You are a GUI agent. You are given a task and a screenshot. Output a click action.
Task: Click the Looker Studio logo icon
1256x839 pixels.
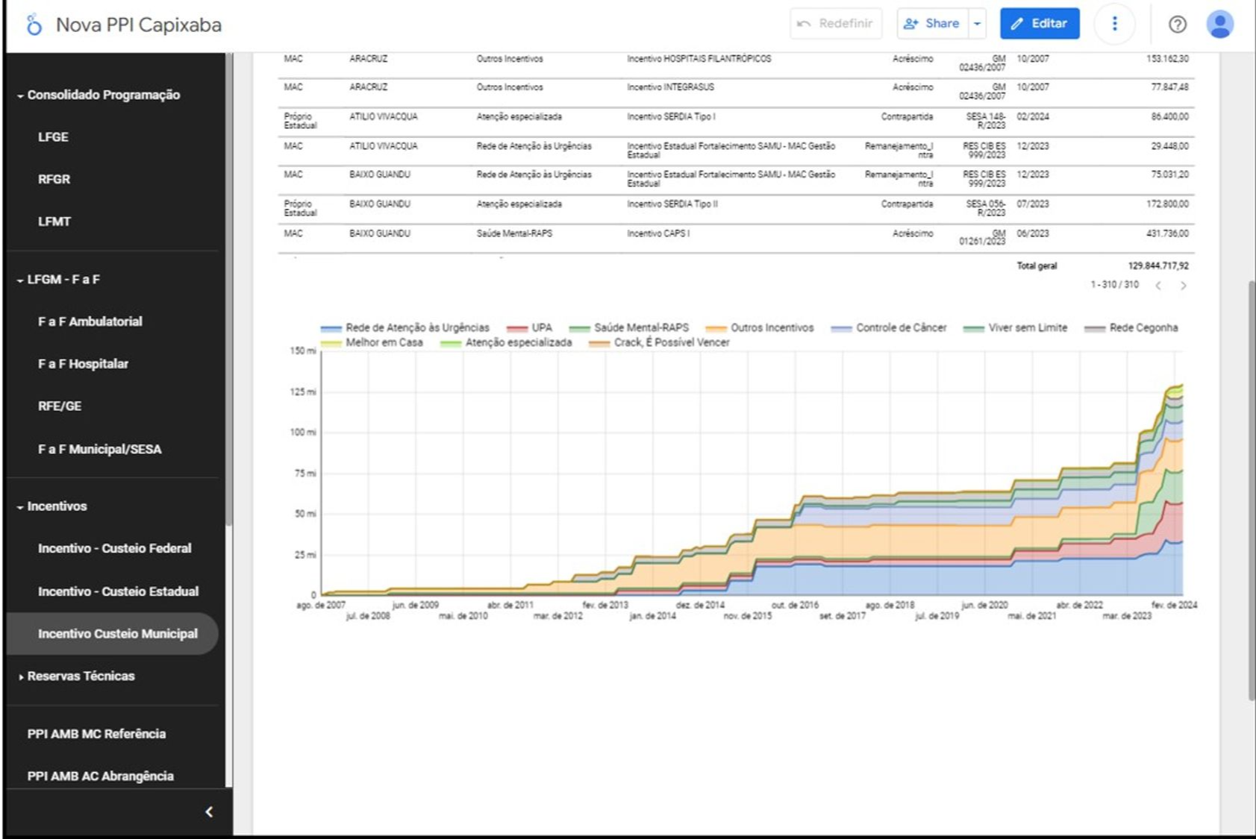(34, 25)
